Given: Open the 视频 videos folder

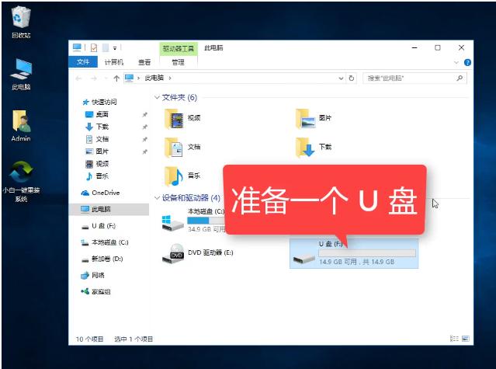Looking at the screenshot, I should click(174, 118).
